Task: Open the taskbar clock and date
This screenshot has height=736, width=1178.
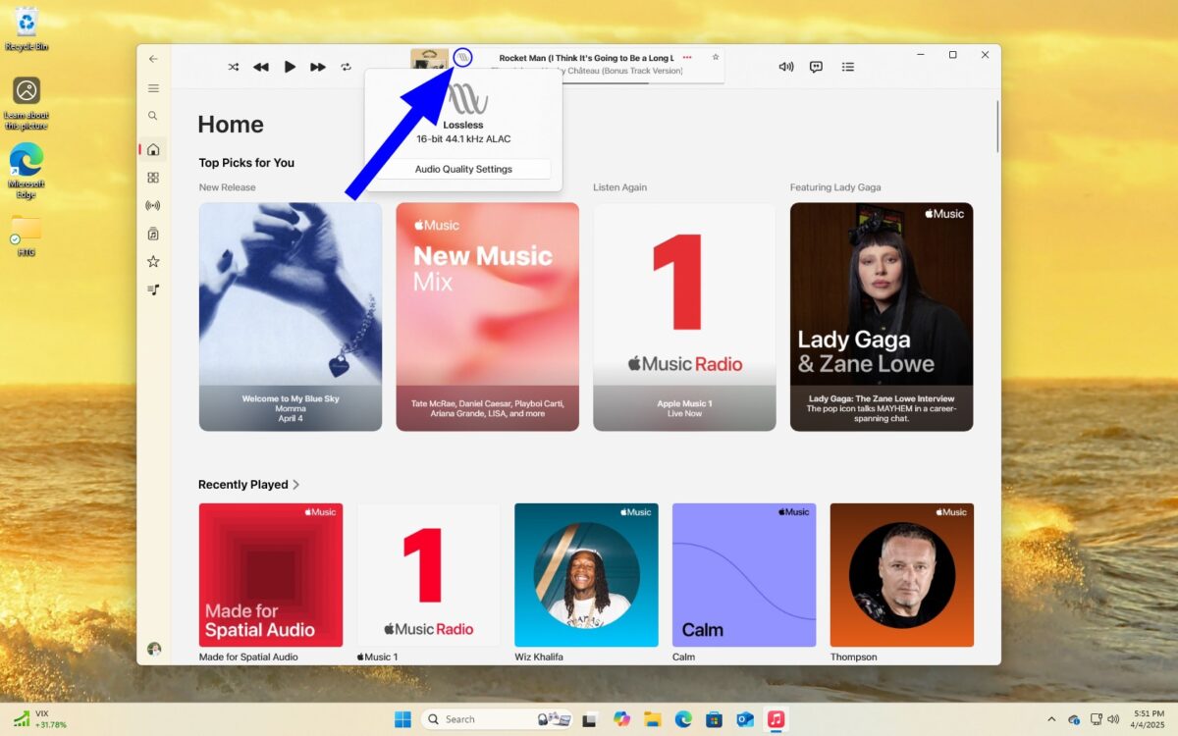Action: (1149, 719)
